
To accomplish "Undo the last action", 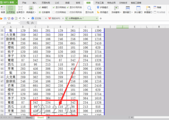I will 20,18.
